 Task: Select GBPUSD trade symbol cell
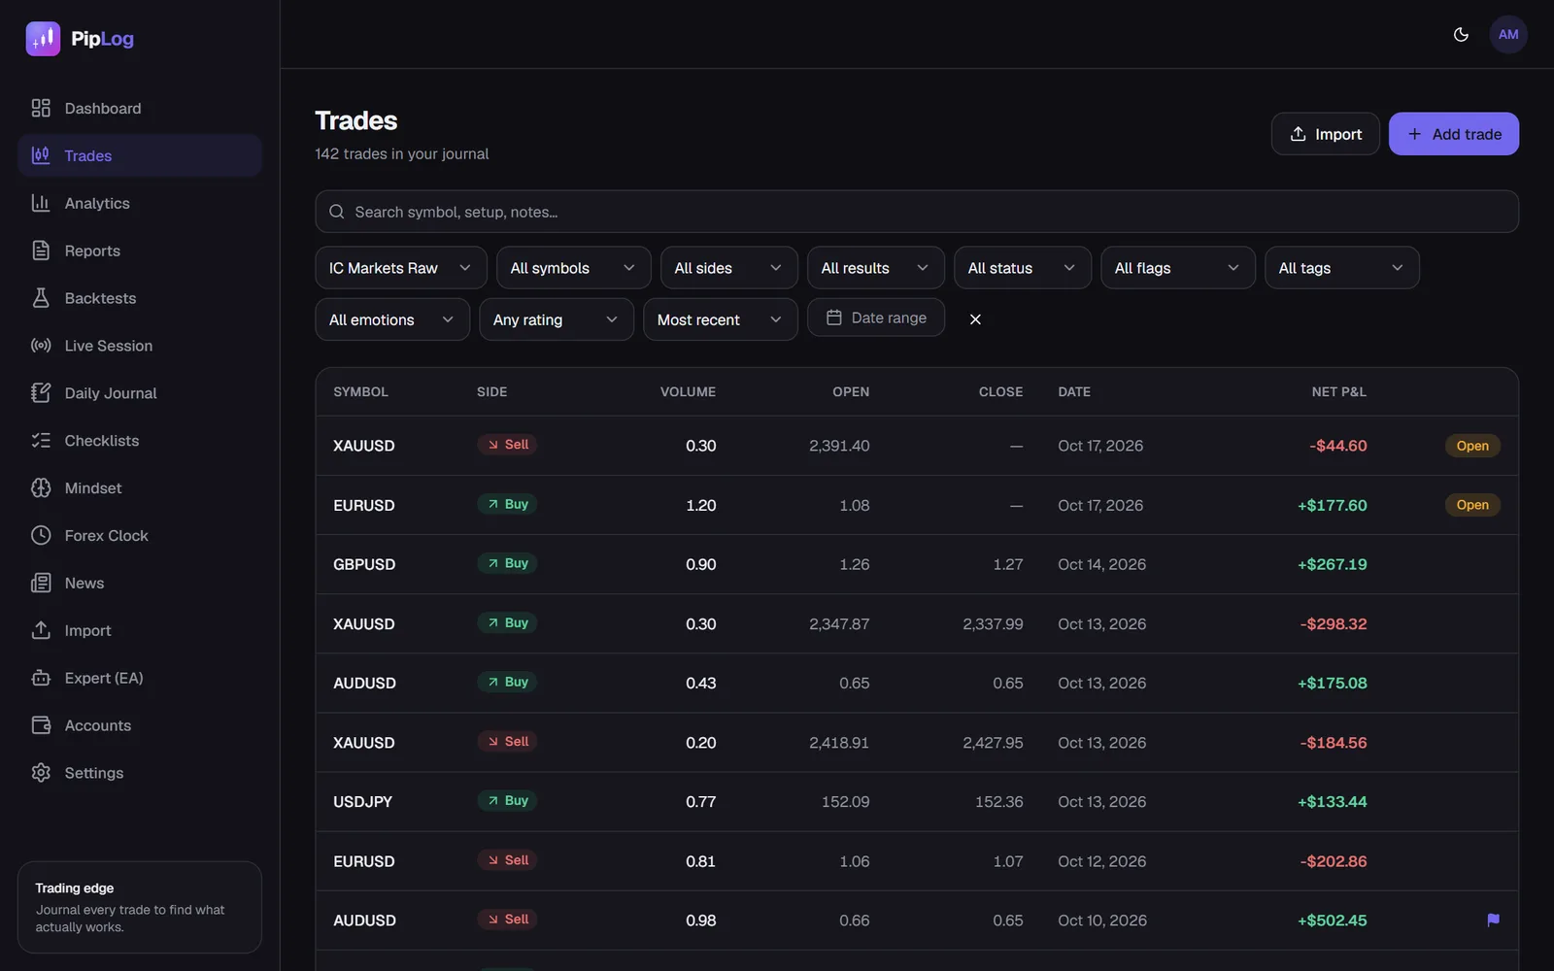(x=364, y=564)
